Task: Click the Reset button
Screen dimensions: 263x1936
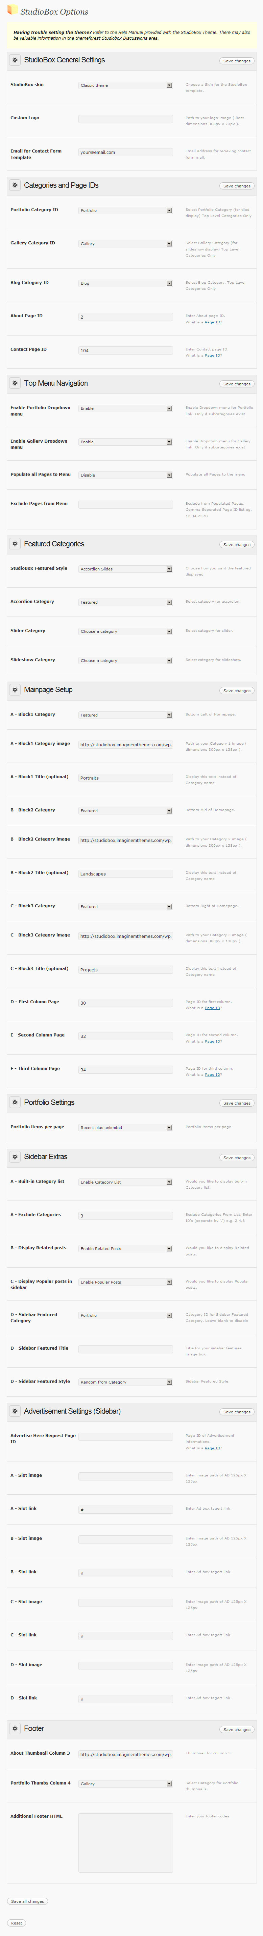Action: pos(17,1922)
